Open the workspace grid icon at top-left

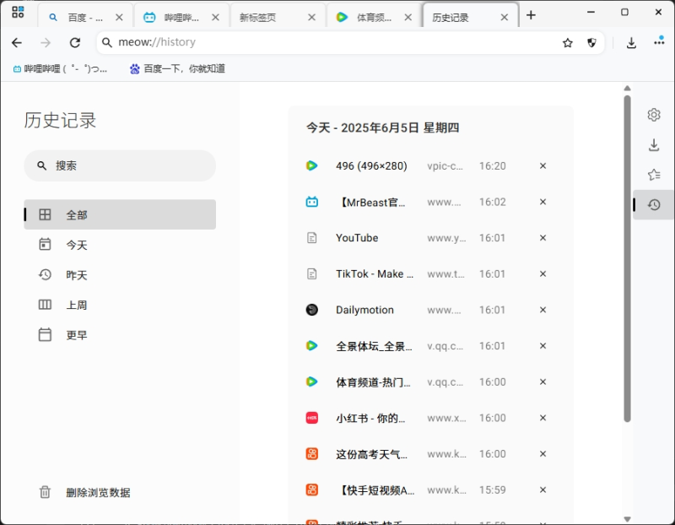(x=18, y=13)
